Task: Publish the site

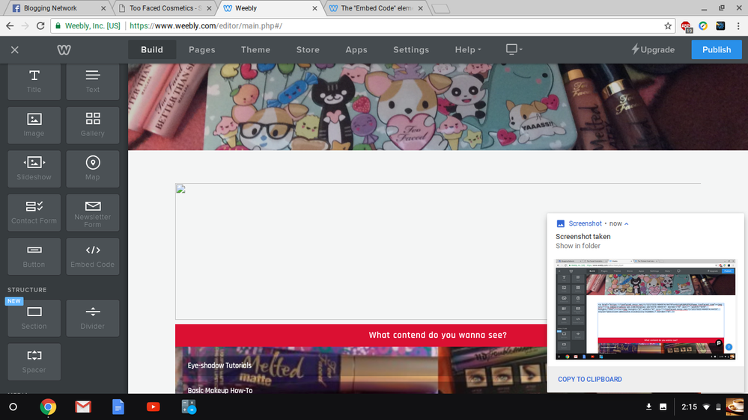Action: [x=716, y=49]
